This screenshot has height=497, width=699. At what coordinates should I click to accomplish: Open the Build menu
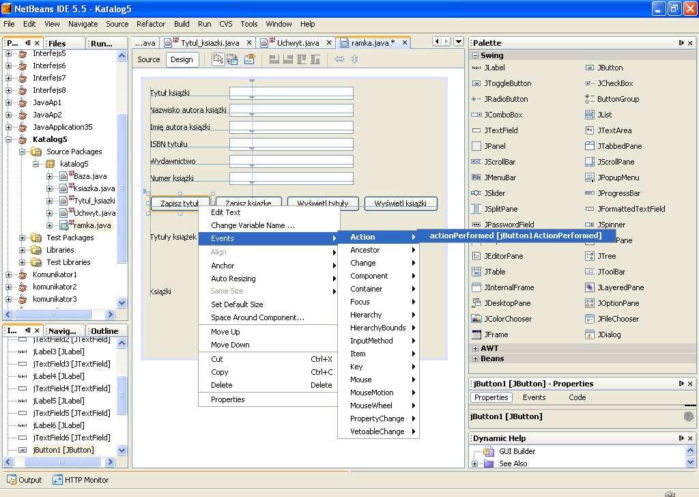tap(182, 24)
